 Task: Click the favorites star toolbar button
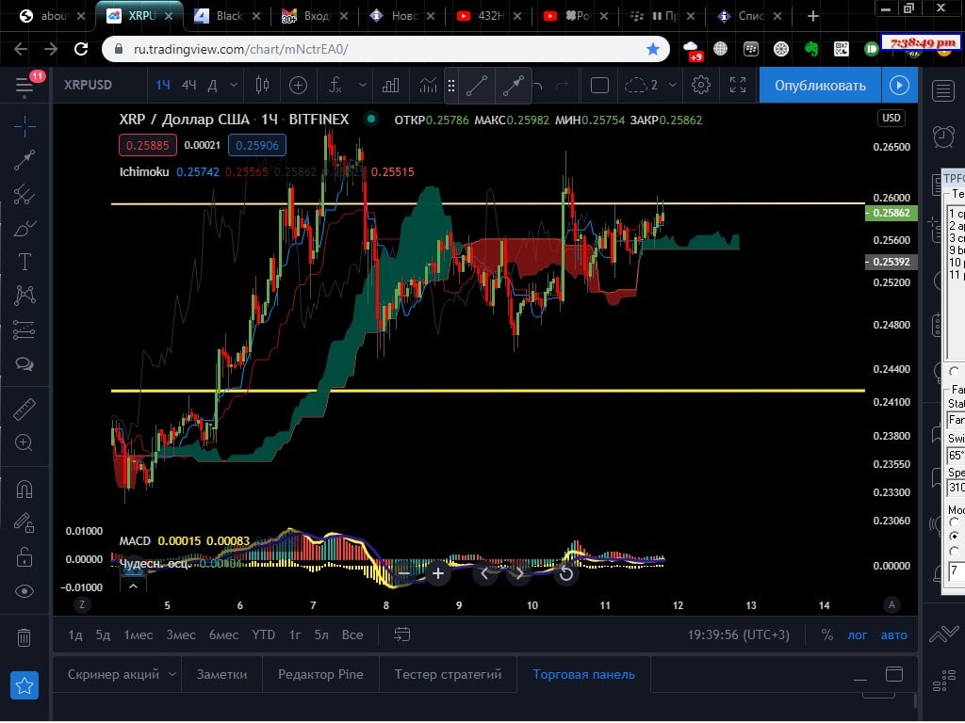[25, 685]
